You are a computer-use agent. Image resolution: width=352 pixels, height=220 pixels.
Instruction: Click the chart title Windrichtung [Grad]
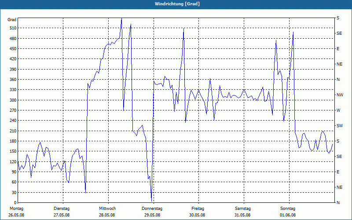tap(177, 4)
